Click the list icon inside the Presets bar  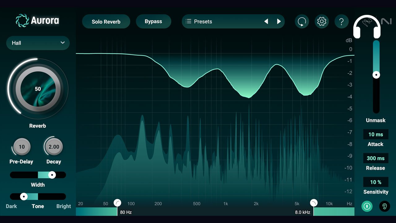pyautogui.click(x=188, y=21)
